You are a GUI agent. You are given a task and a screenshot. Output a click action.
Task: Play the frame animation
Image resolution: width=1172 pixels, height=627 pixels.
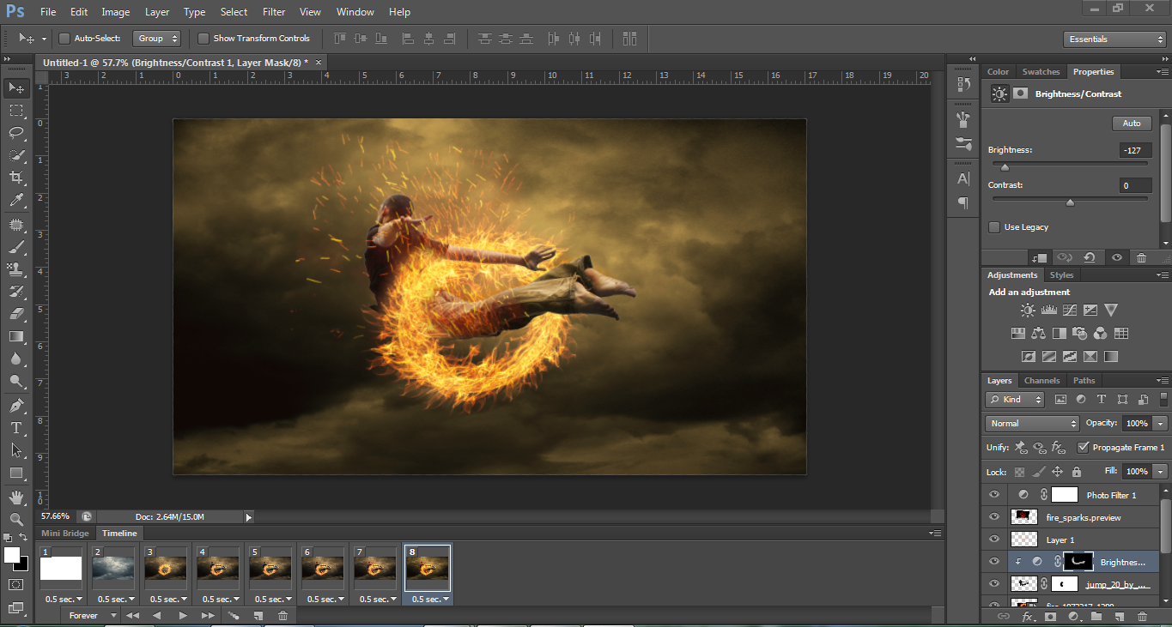click(x=183, y=616)
